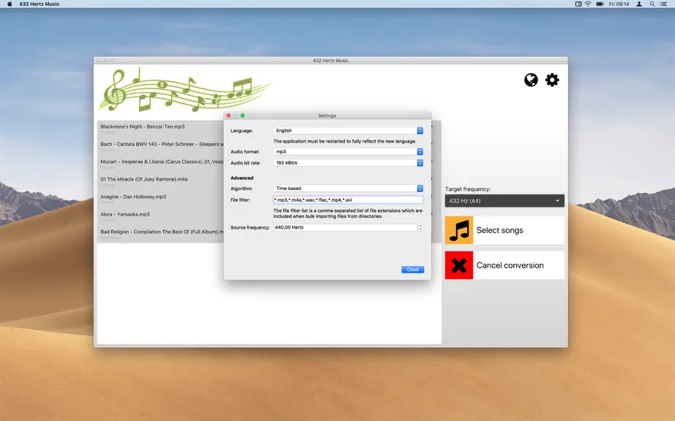Open the Audio format mp3 dropdown
The image size is (675, 421).
click(348, 151)
